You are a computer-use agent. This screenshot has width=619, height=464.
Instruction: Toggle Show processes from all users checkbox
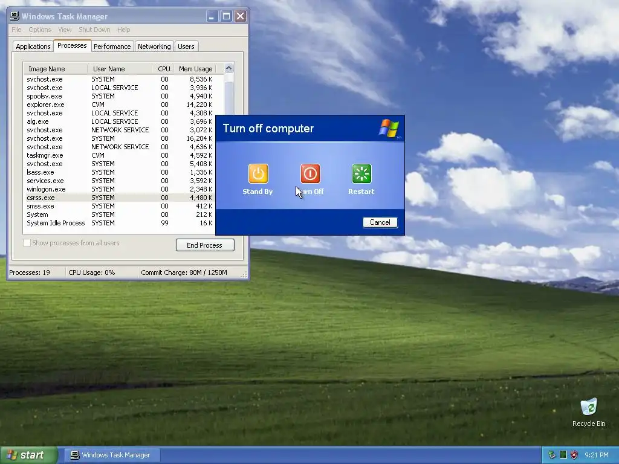click(x=27, y=243)
